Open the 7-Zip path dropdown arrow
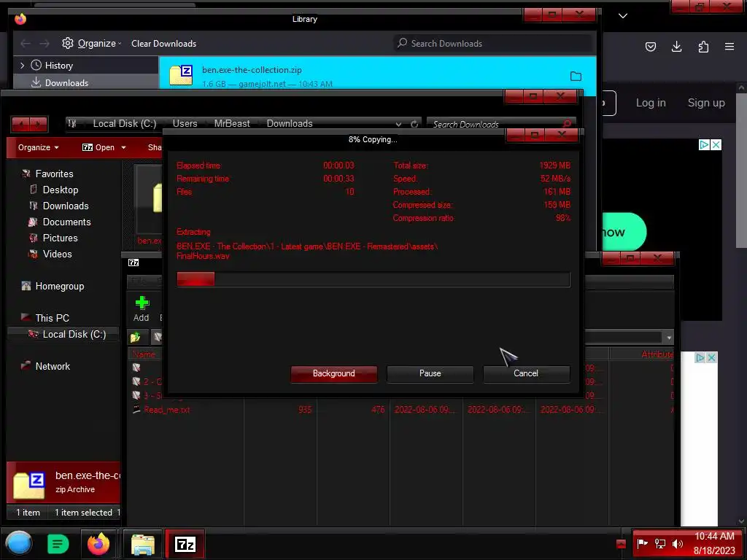Screen dimensions: 747x560 (669, 338)
